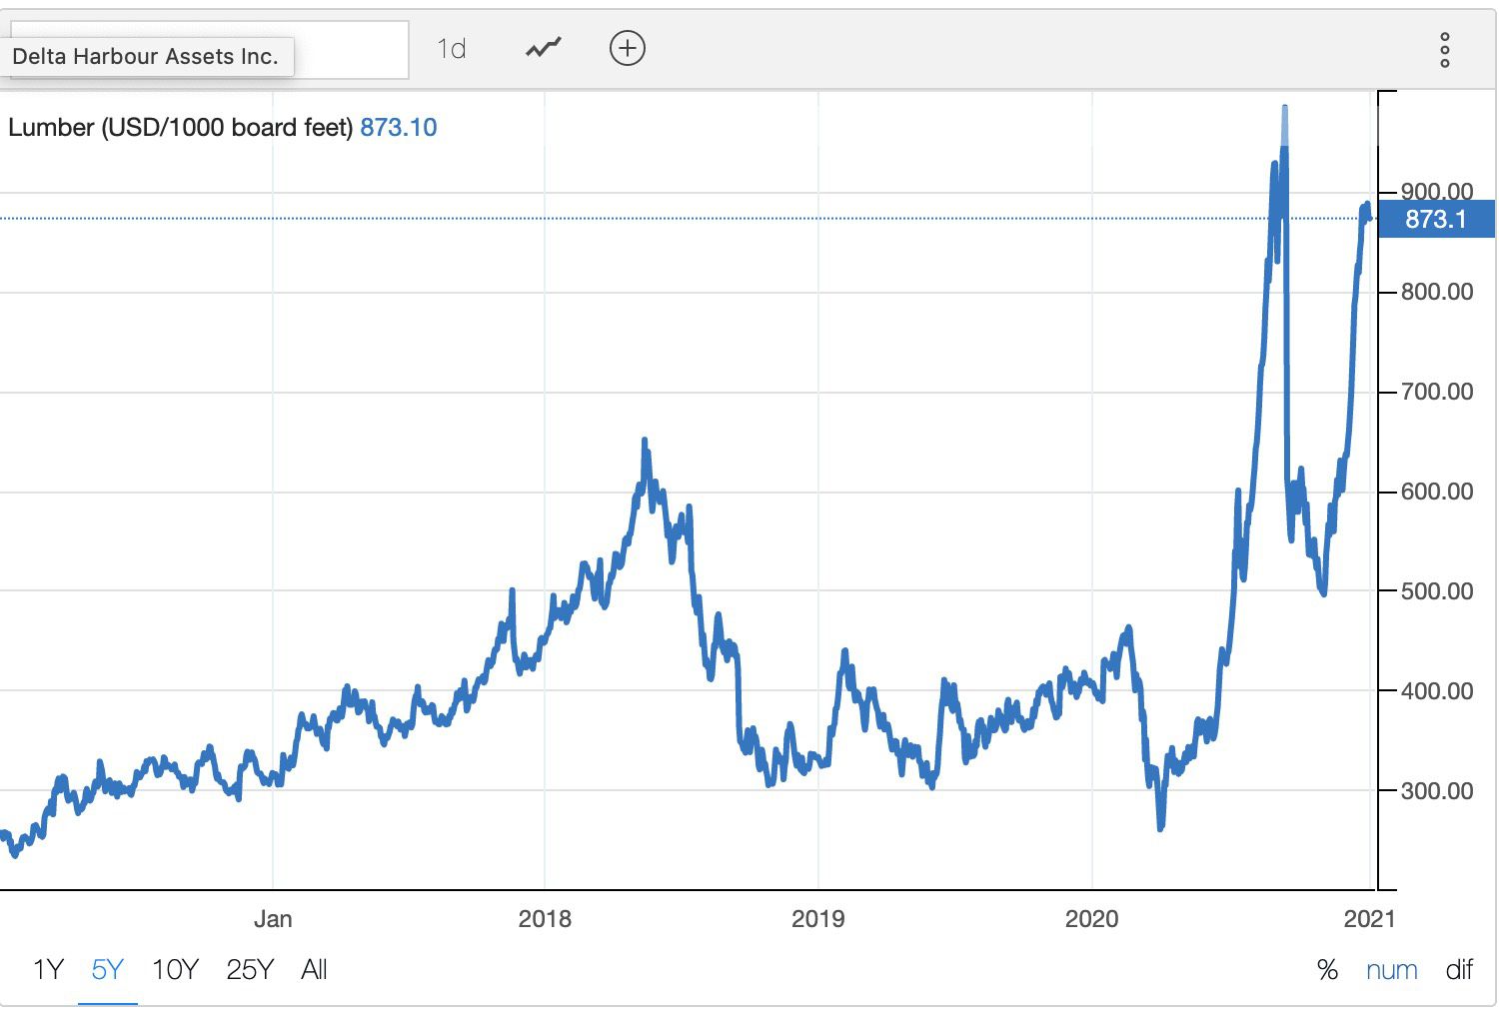The width and height of the screenshot is (1499, 1019).
Task: Click the Lumber (USD/1000 board feet) title
Action: 180,127
